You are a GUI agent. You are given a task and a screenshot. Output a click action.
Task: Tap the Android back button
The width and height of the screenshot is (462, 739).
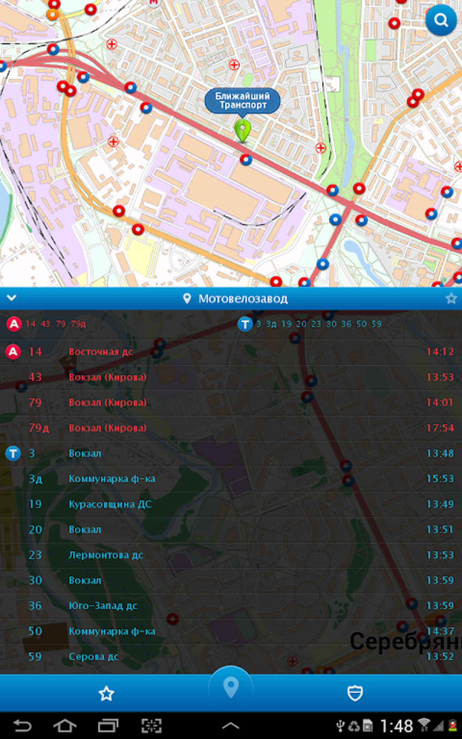point(22,726)
